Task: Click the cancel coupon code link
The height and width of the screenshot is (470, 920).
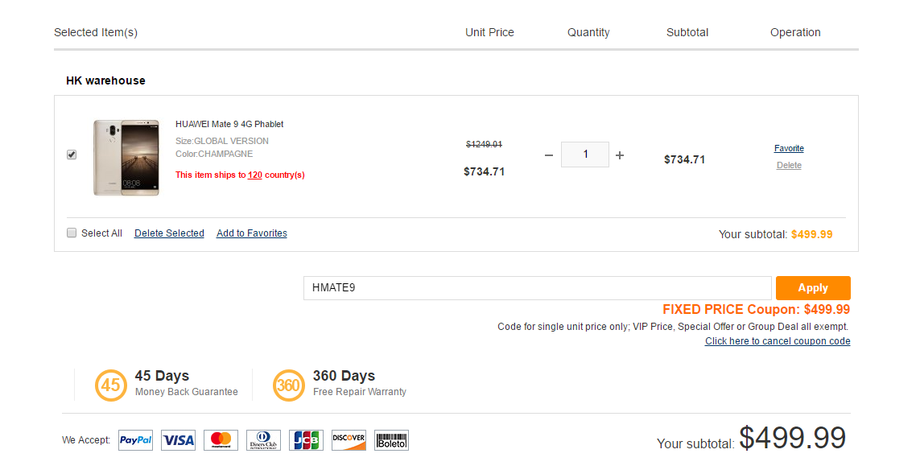Action: (x=778, y=341)
